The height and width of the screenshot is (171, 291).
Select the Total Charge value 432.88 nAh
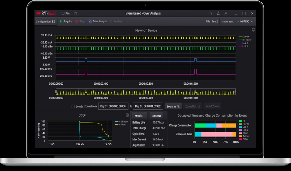(159, 128)
